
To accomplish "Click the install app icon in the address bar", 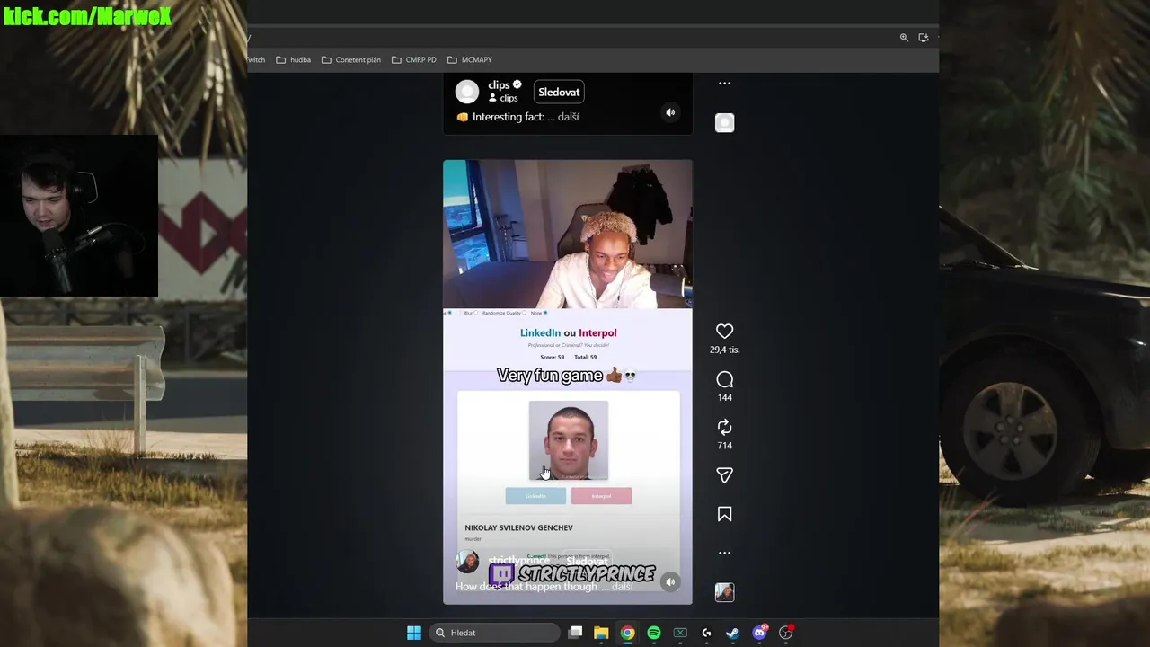I will [x=924, y=38].
